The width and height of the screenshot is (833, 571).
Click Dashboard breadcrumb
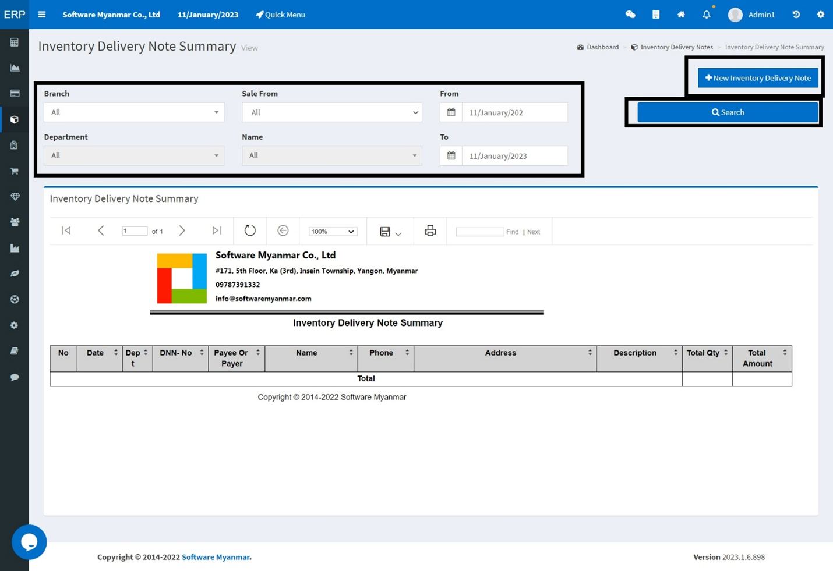click(x=598, y=47)
